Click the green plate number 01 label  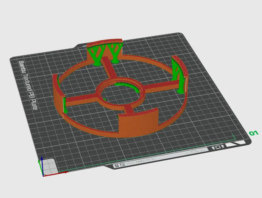coord(254,133)
